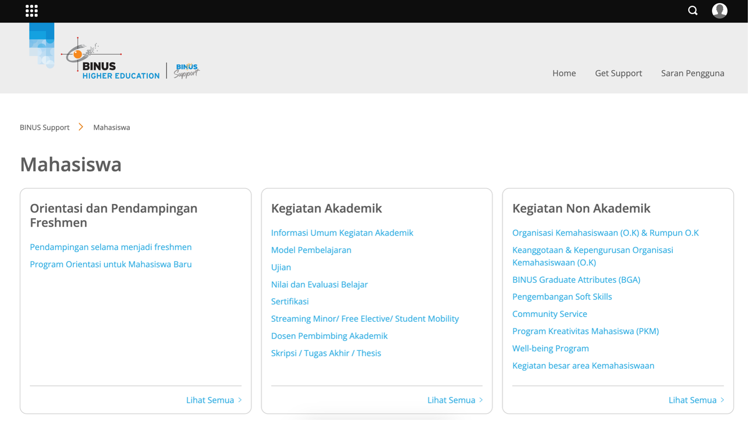Click the search magnifier icon
The width and height of the screenshot is (750, 422).
(692, 11)
